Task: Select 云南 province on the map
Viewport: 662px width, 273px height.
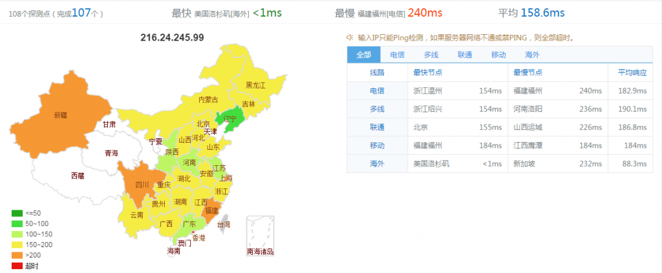Action: click(136, 215)
